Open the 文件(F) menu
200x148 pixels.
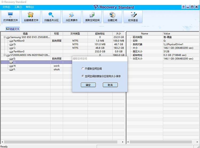click(6, 7)
